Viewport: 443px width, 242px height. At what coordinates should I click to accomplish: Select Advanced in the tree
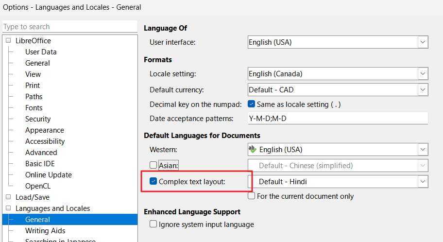41,153
